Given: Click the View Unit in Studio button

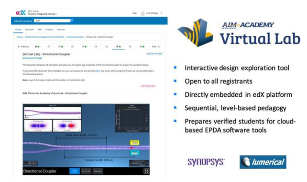Looking at the screenshot, I should (154, 54).
